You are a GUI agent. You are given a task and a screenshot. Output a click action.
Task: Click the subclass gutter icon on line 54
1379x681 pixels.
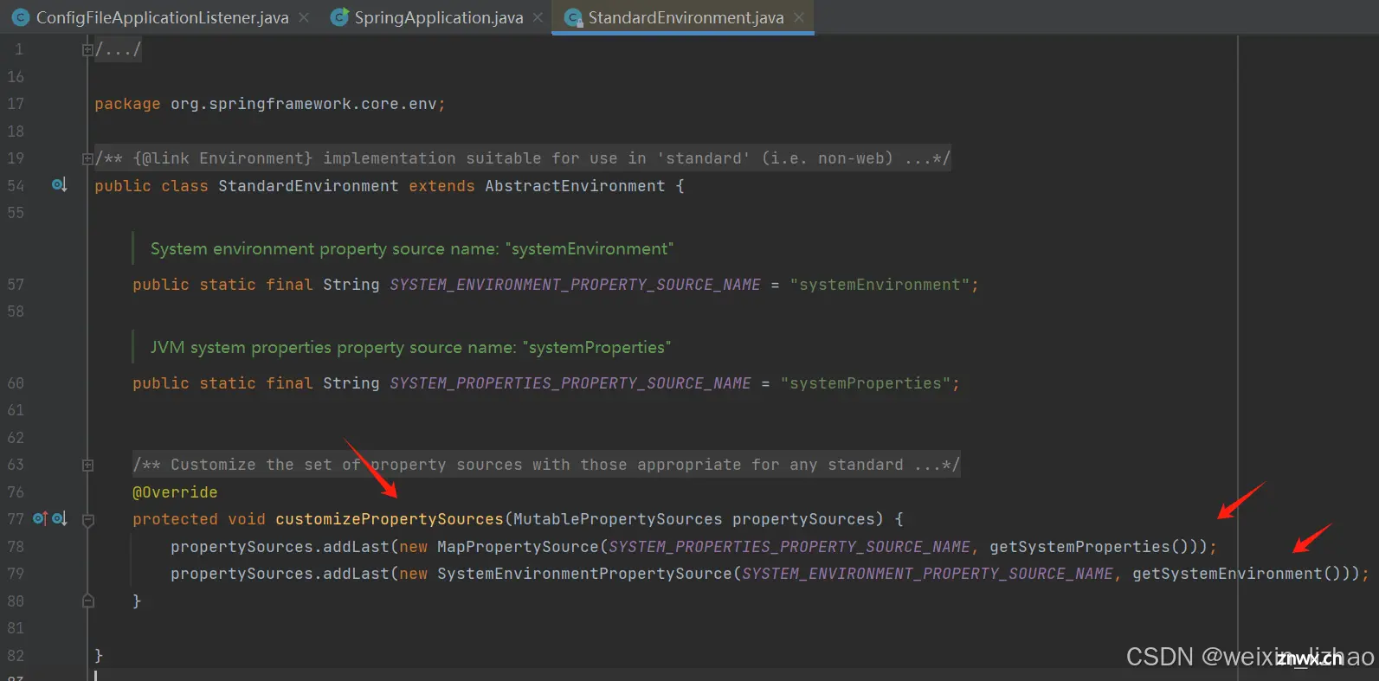point(59,184)
